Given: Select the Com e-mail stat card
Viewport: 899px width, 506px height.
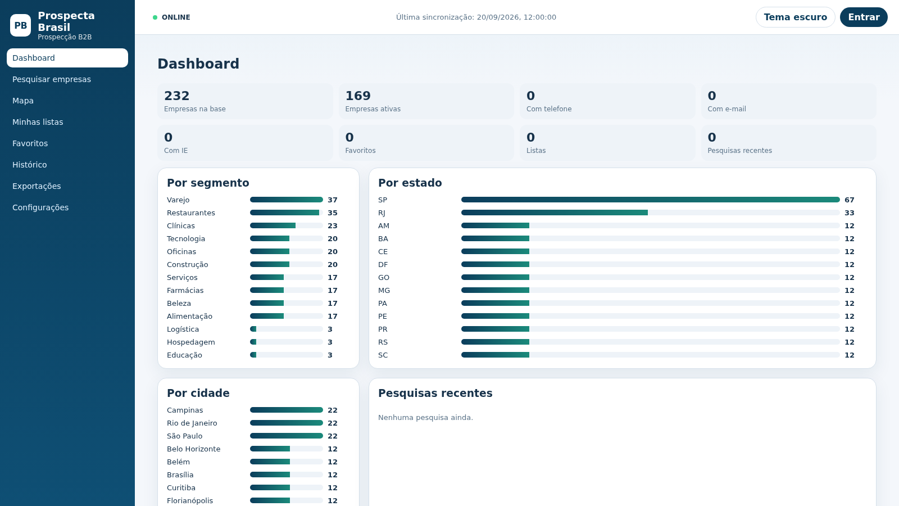Looking at the screenshot, I should click(x=788, y=101).
